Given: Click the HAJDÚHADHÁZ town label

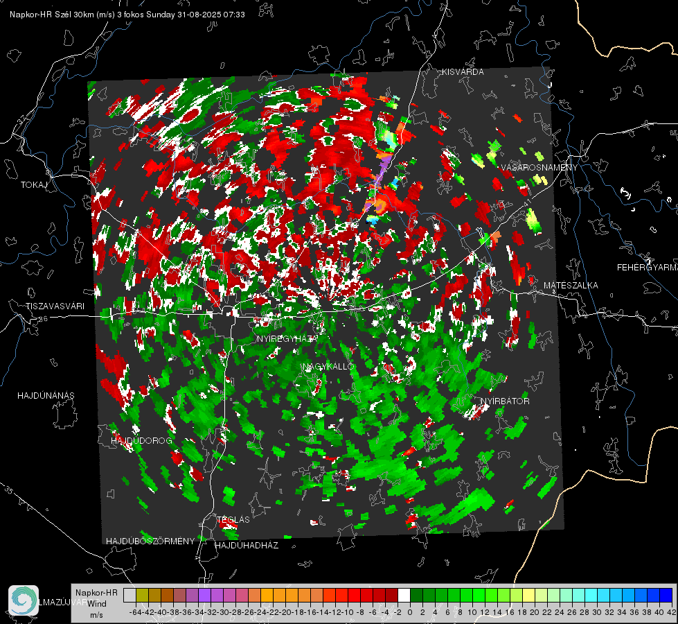Looking at the screenshot, I should click(247, 545).
